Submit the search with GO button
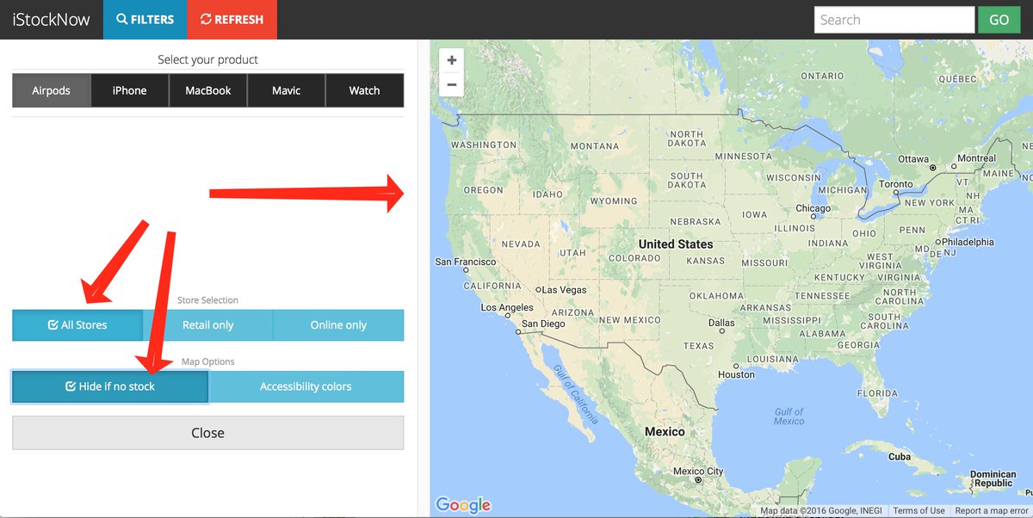Screen dimensions: 1033x518 coord(999,20)
